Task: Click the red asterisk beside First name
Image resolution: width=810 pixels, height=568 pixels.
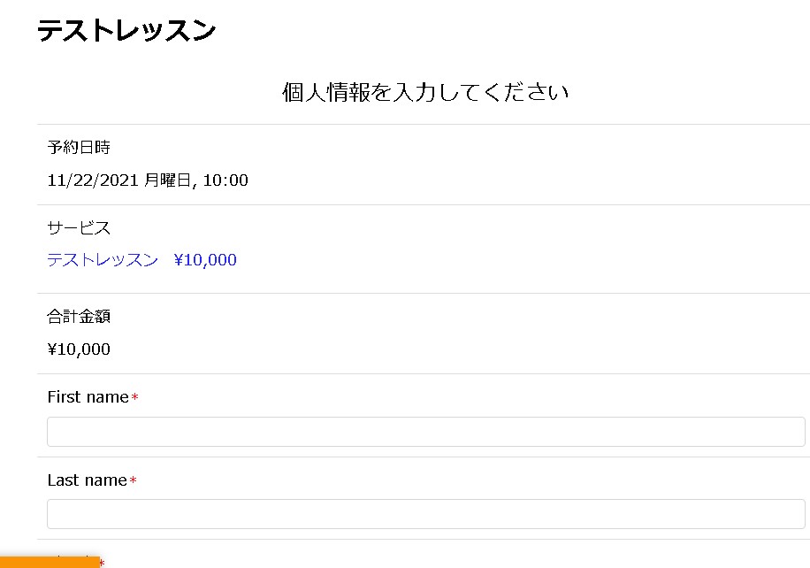Action: (134, 399)
